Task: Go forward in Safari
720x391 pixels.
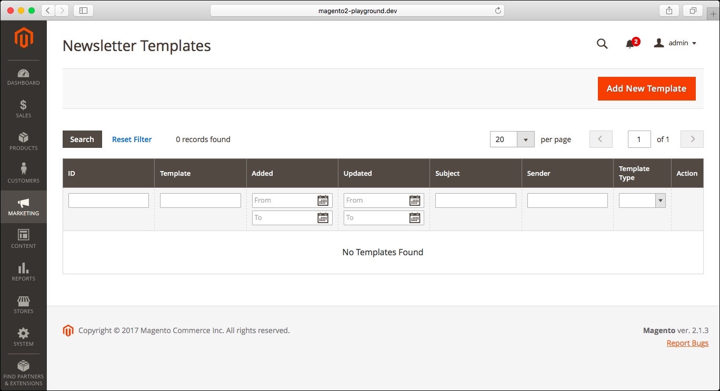Action: tap(62, 11)
